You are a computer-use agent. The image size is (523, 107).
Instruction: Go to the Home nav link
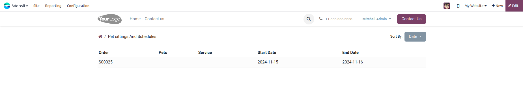(x=135, y=19)
